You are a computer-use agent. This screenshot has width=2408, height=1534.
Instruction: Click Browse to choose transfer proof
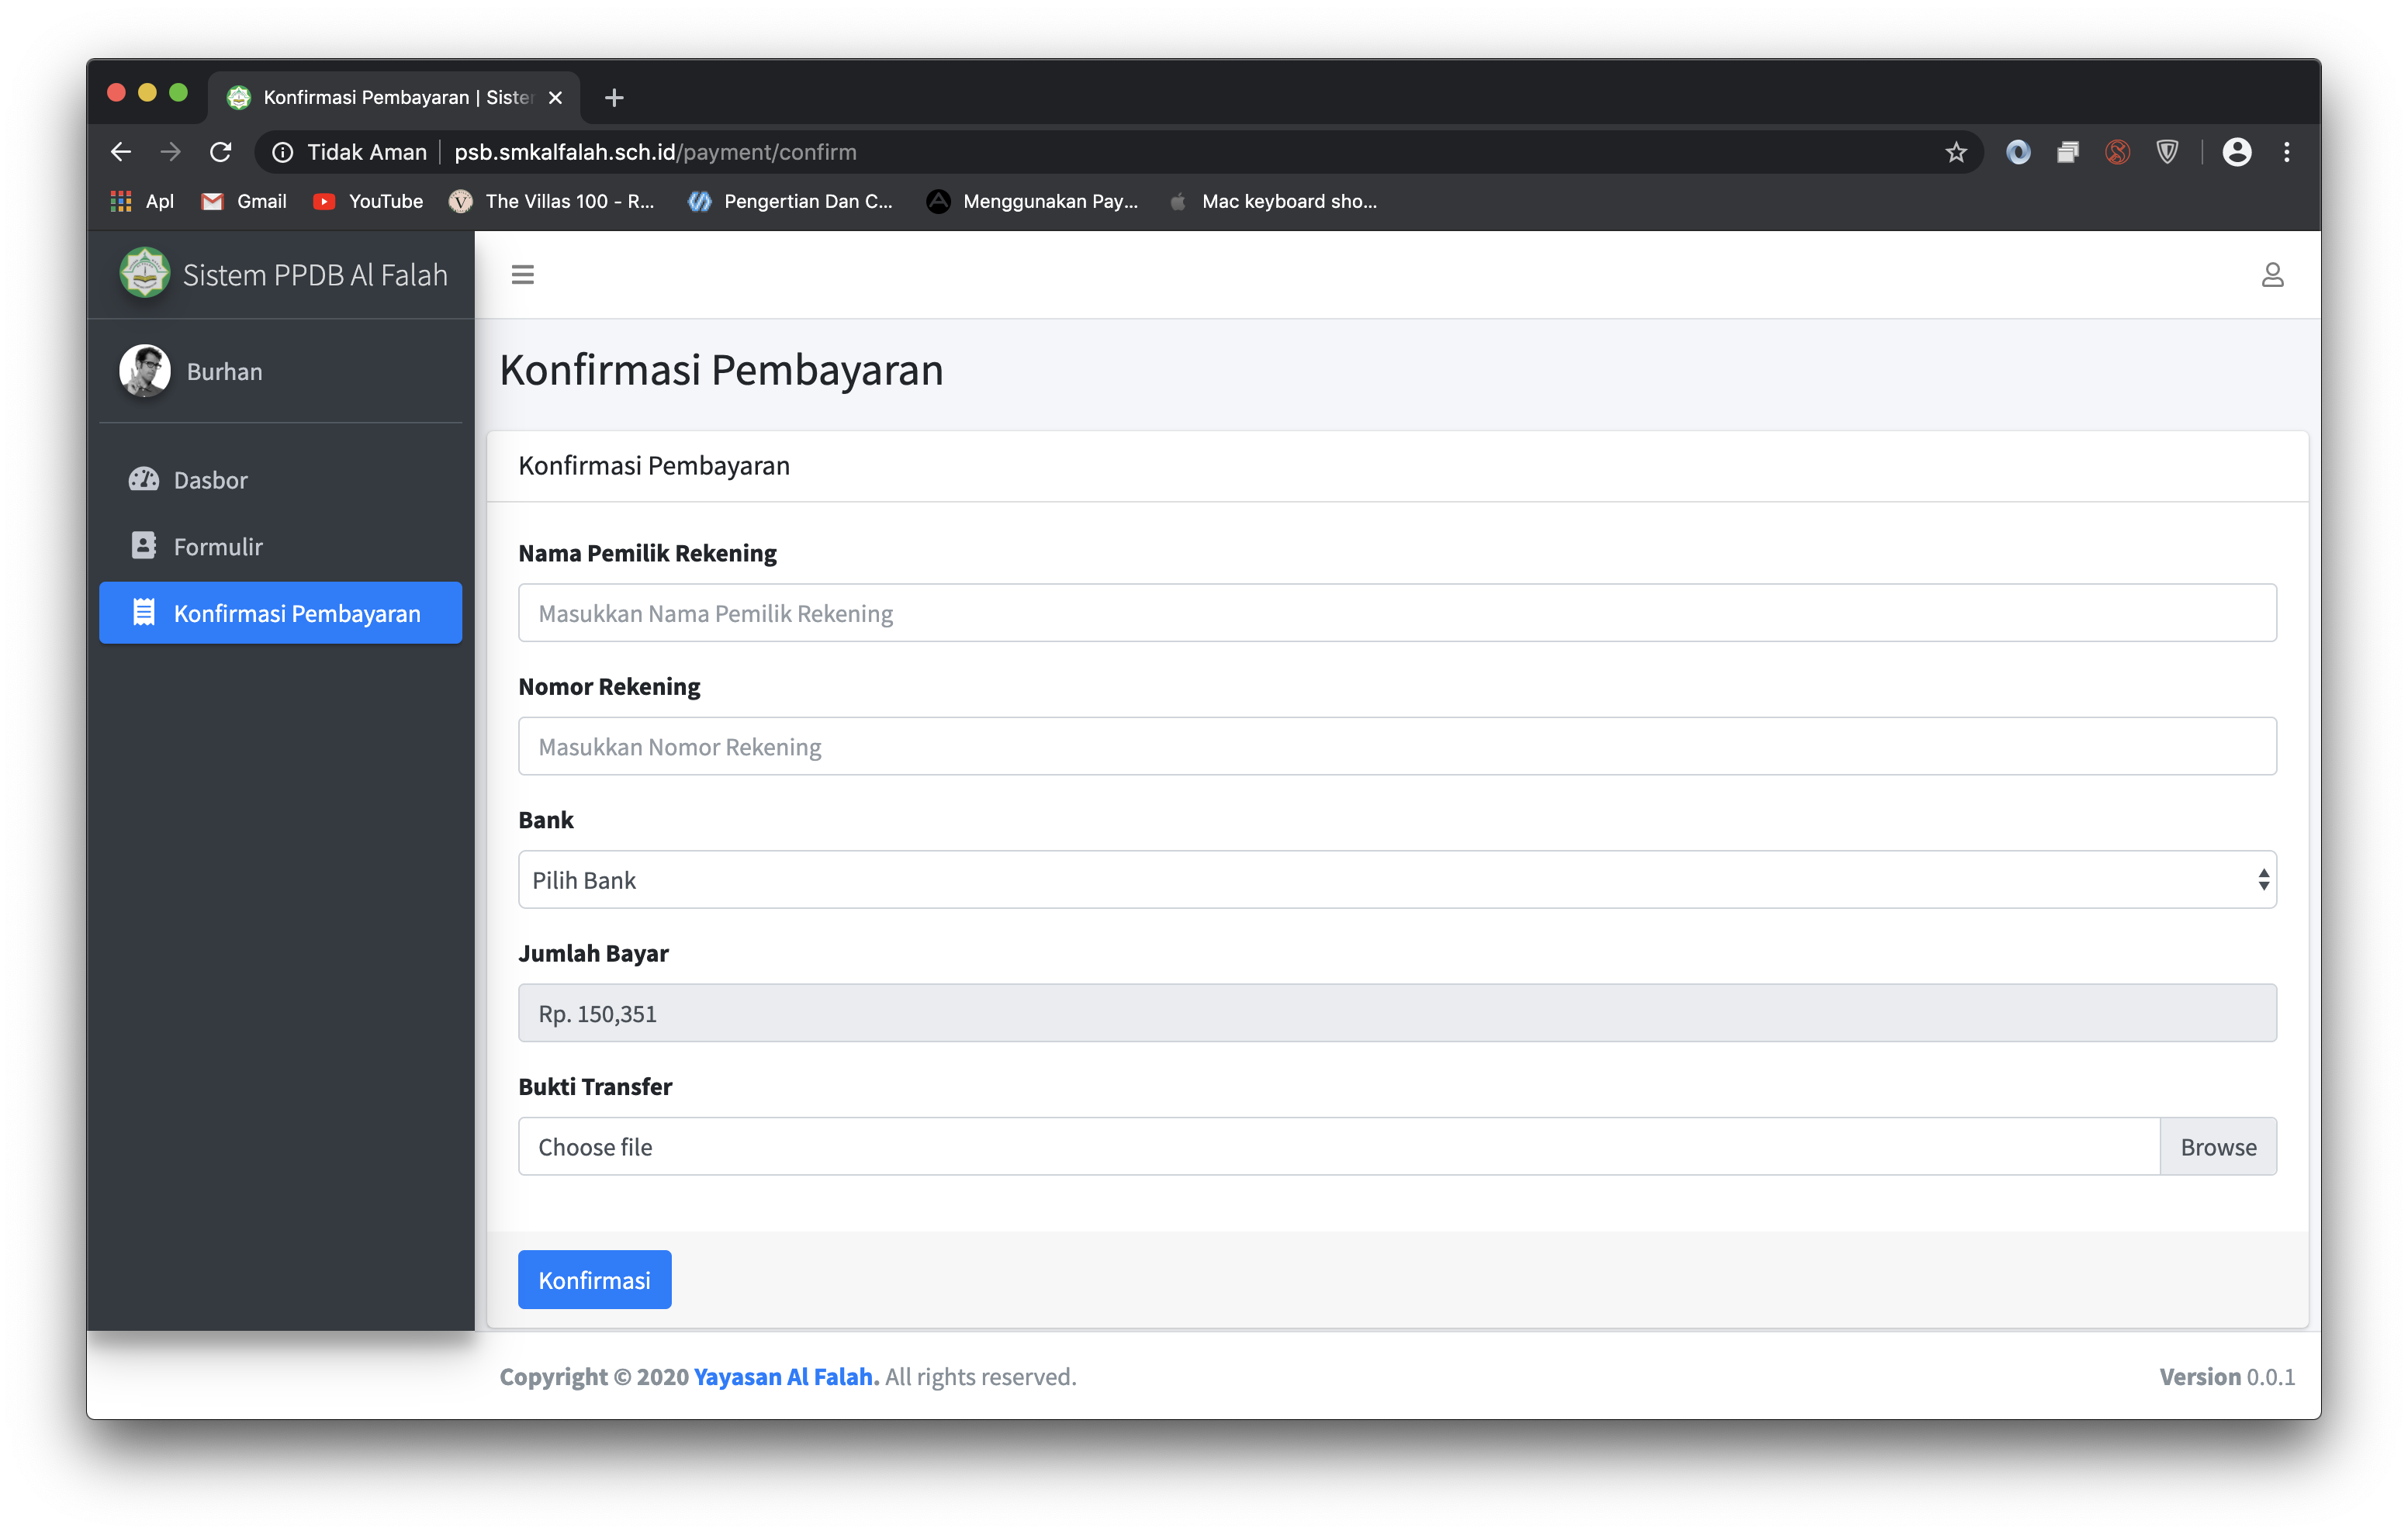pos(2217,1147)
